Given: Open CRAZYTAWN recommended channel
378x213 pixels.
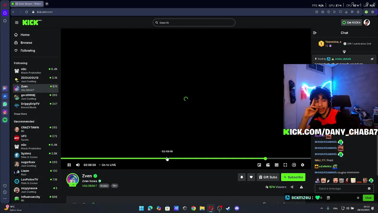Looking at the screenshot, I should (x=36, y=129).
